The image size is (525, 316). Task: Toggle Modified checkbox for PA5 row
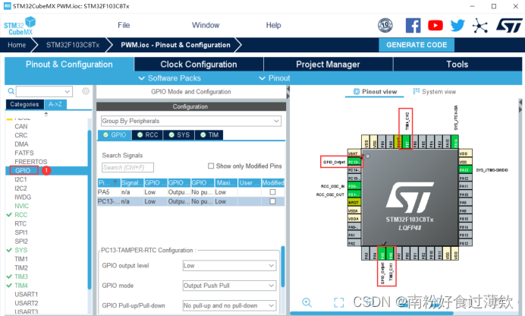pyautogui.click(x=272, y=192)
